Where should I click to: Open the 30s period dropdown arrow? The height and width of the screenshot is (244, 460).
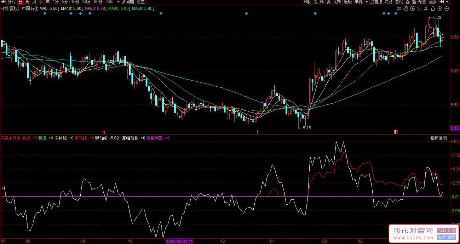(x=117, y=2)
